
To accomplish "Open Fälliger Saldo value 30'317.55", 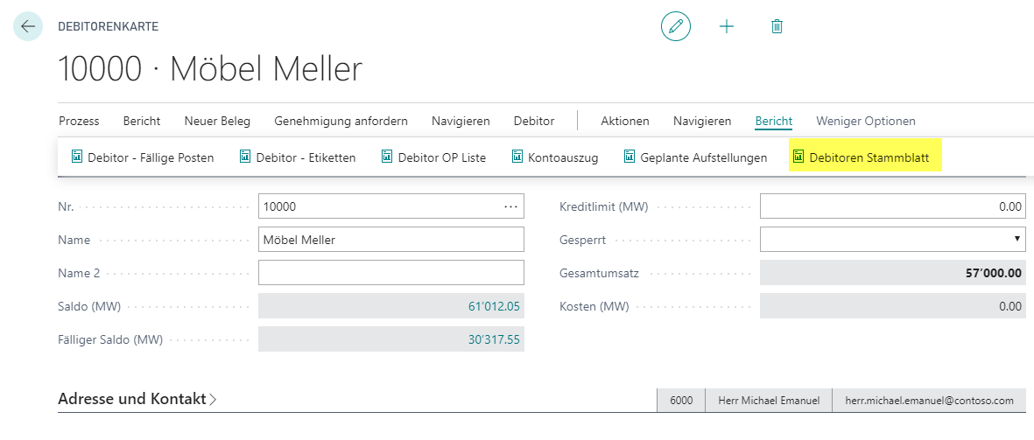I will pos(493,339).
